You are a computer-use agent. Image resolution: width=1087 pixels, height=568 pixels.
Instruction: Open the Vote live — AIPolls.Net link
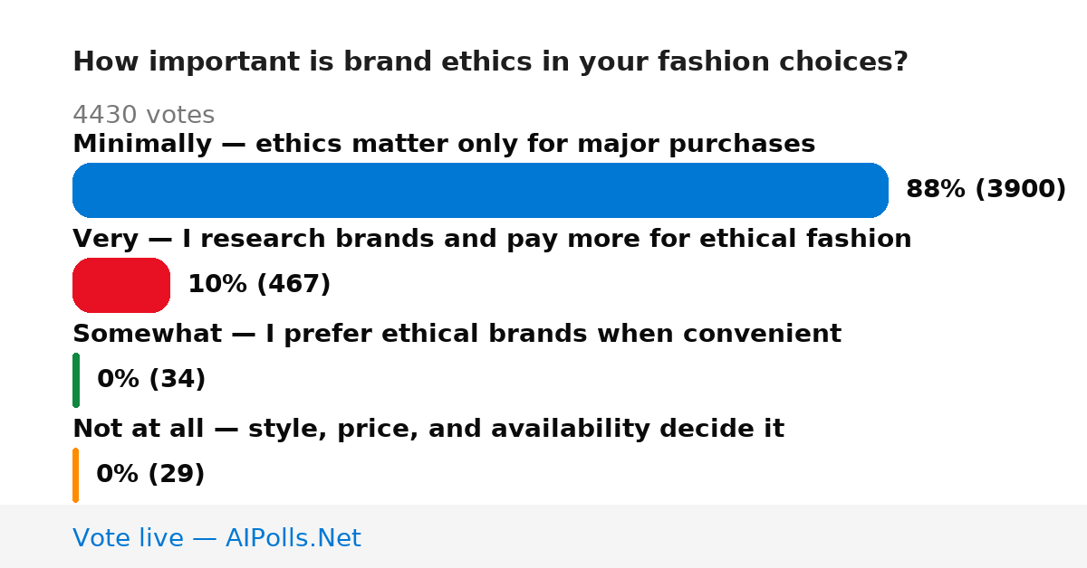pyautogui.click(x=216, y=538)
